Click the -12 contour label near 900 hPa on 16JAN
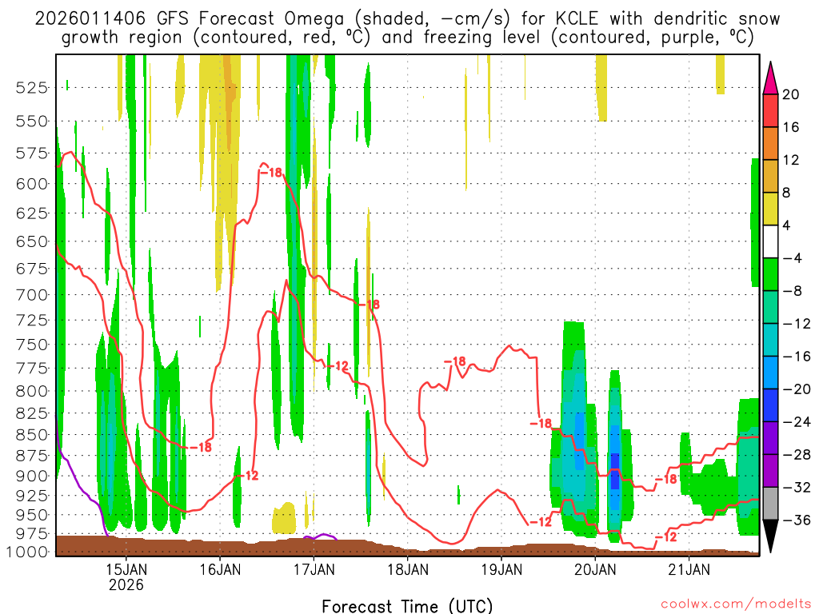Viewport: 819px width, 614px height. (x=247, y=476)
